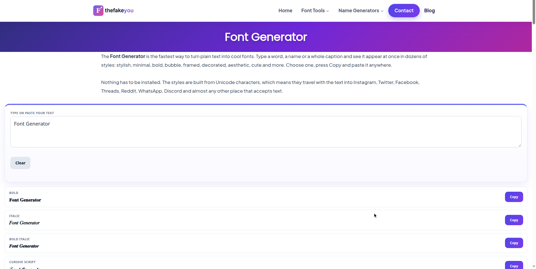536x269 pixels.
Task: Copy the Italic style text
Action: click(514, 220)
